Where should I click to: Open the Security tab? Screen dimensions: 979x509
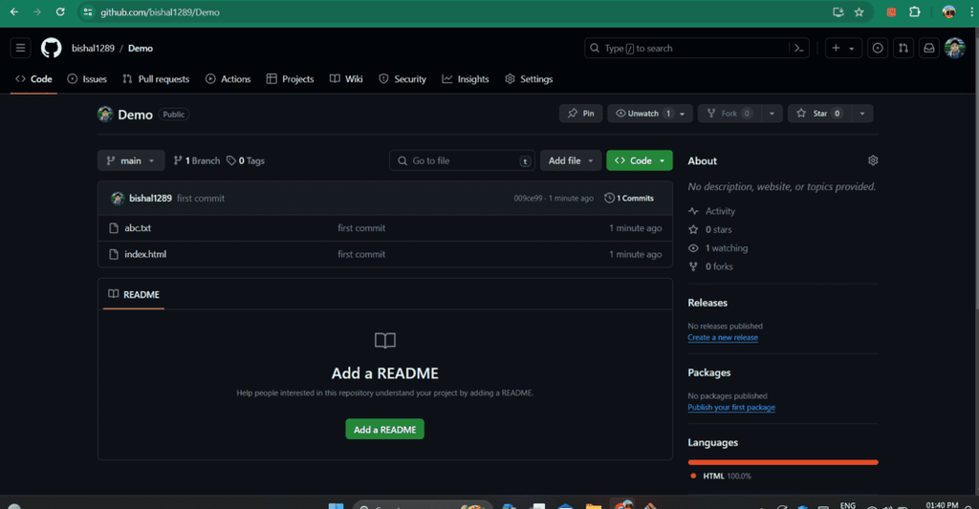coord(402,79)
